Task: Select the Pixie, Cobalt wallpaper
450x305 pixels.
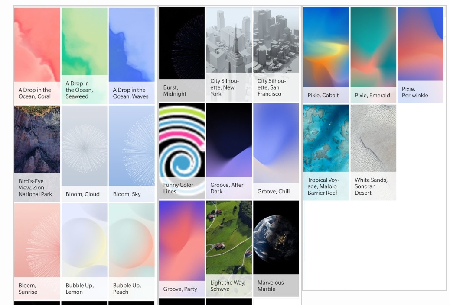Action: (x=326, y=55)
